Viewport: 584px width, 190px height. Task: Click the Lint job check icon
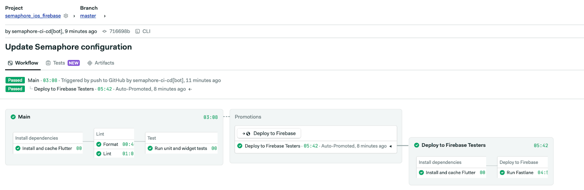pyautogui.click(x=99, y=154)
